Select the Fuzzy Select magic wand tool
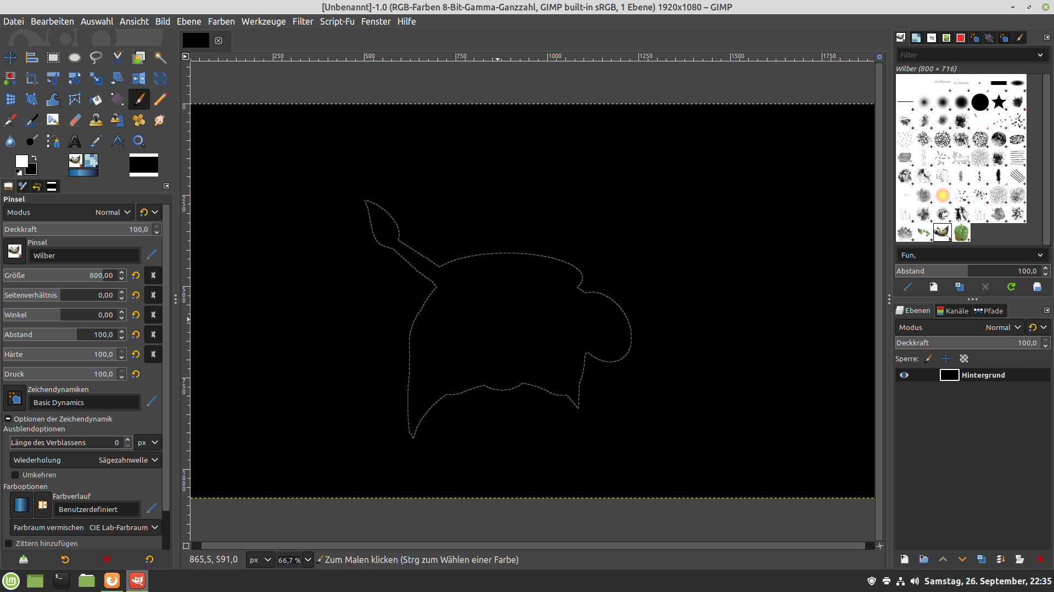Image resolution: width=1054 pixels, height=592 pixels. (160, 58)
